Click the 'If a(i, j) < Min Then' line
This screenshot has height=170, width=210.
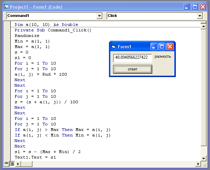pos(63,135)
